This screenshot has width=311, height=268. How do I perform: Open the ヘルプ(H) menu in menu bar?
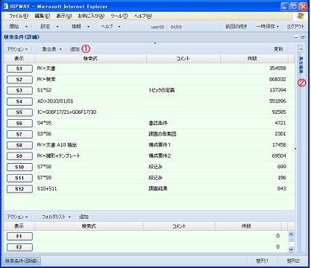click(x=143, y=16)
